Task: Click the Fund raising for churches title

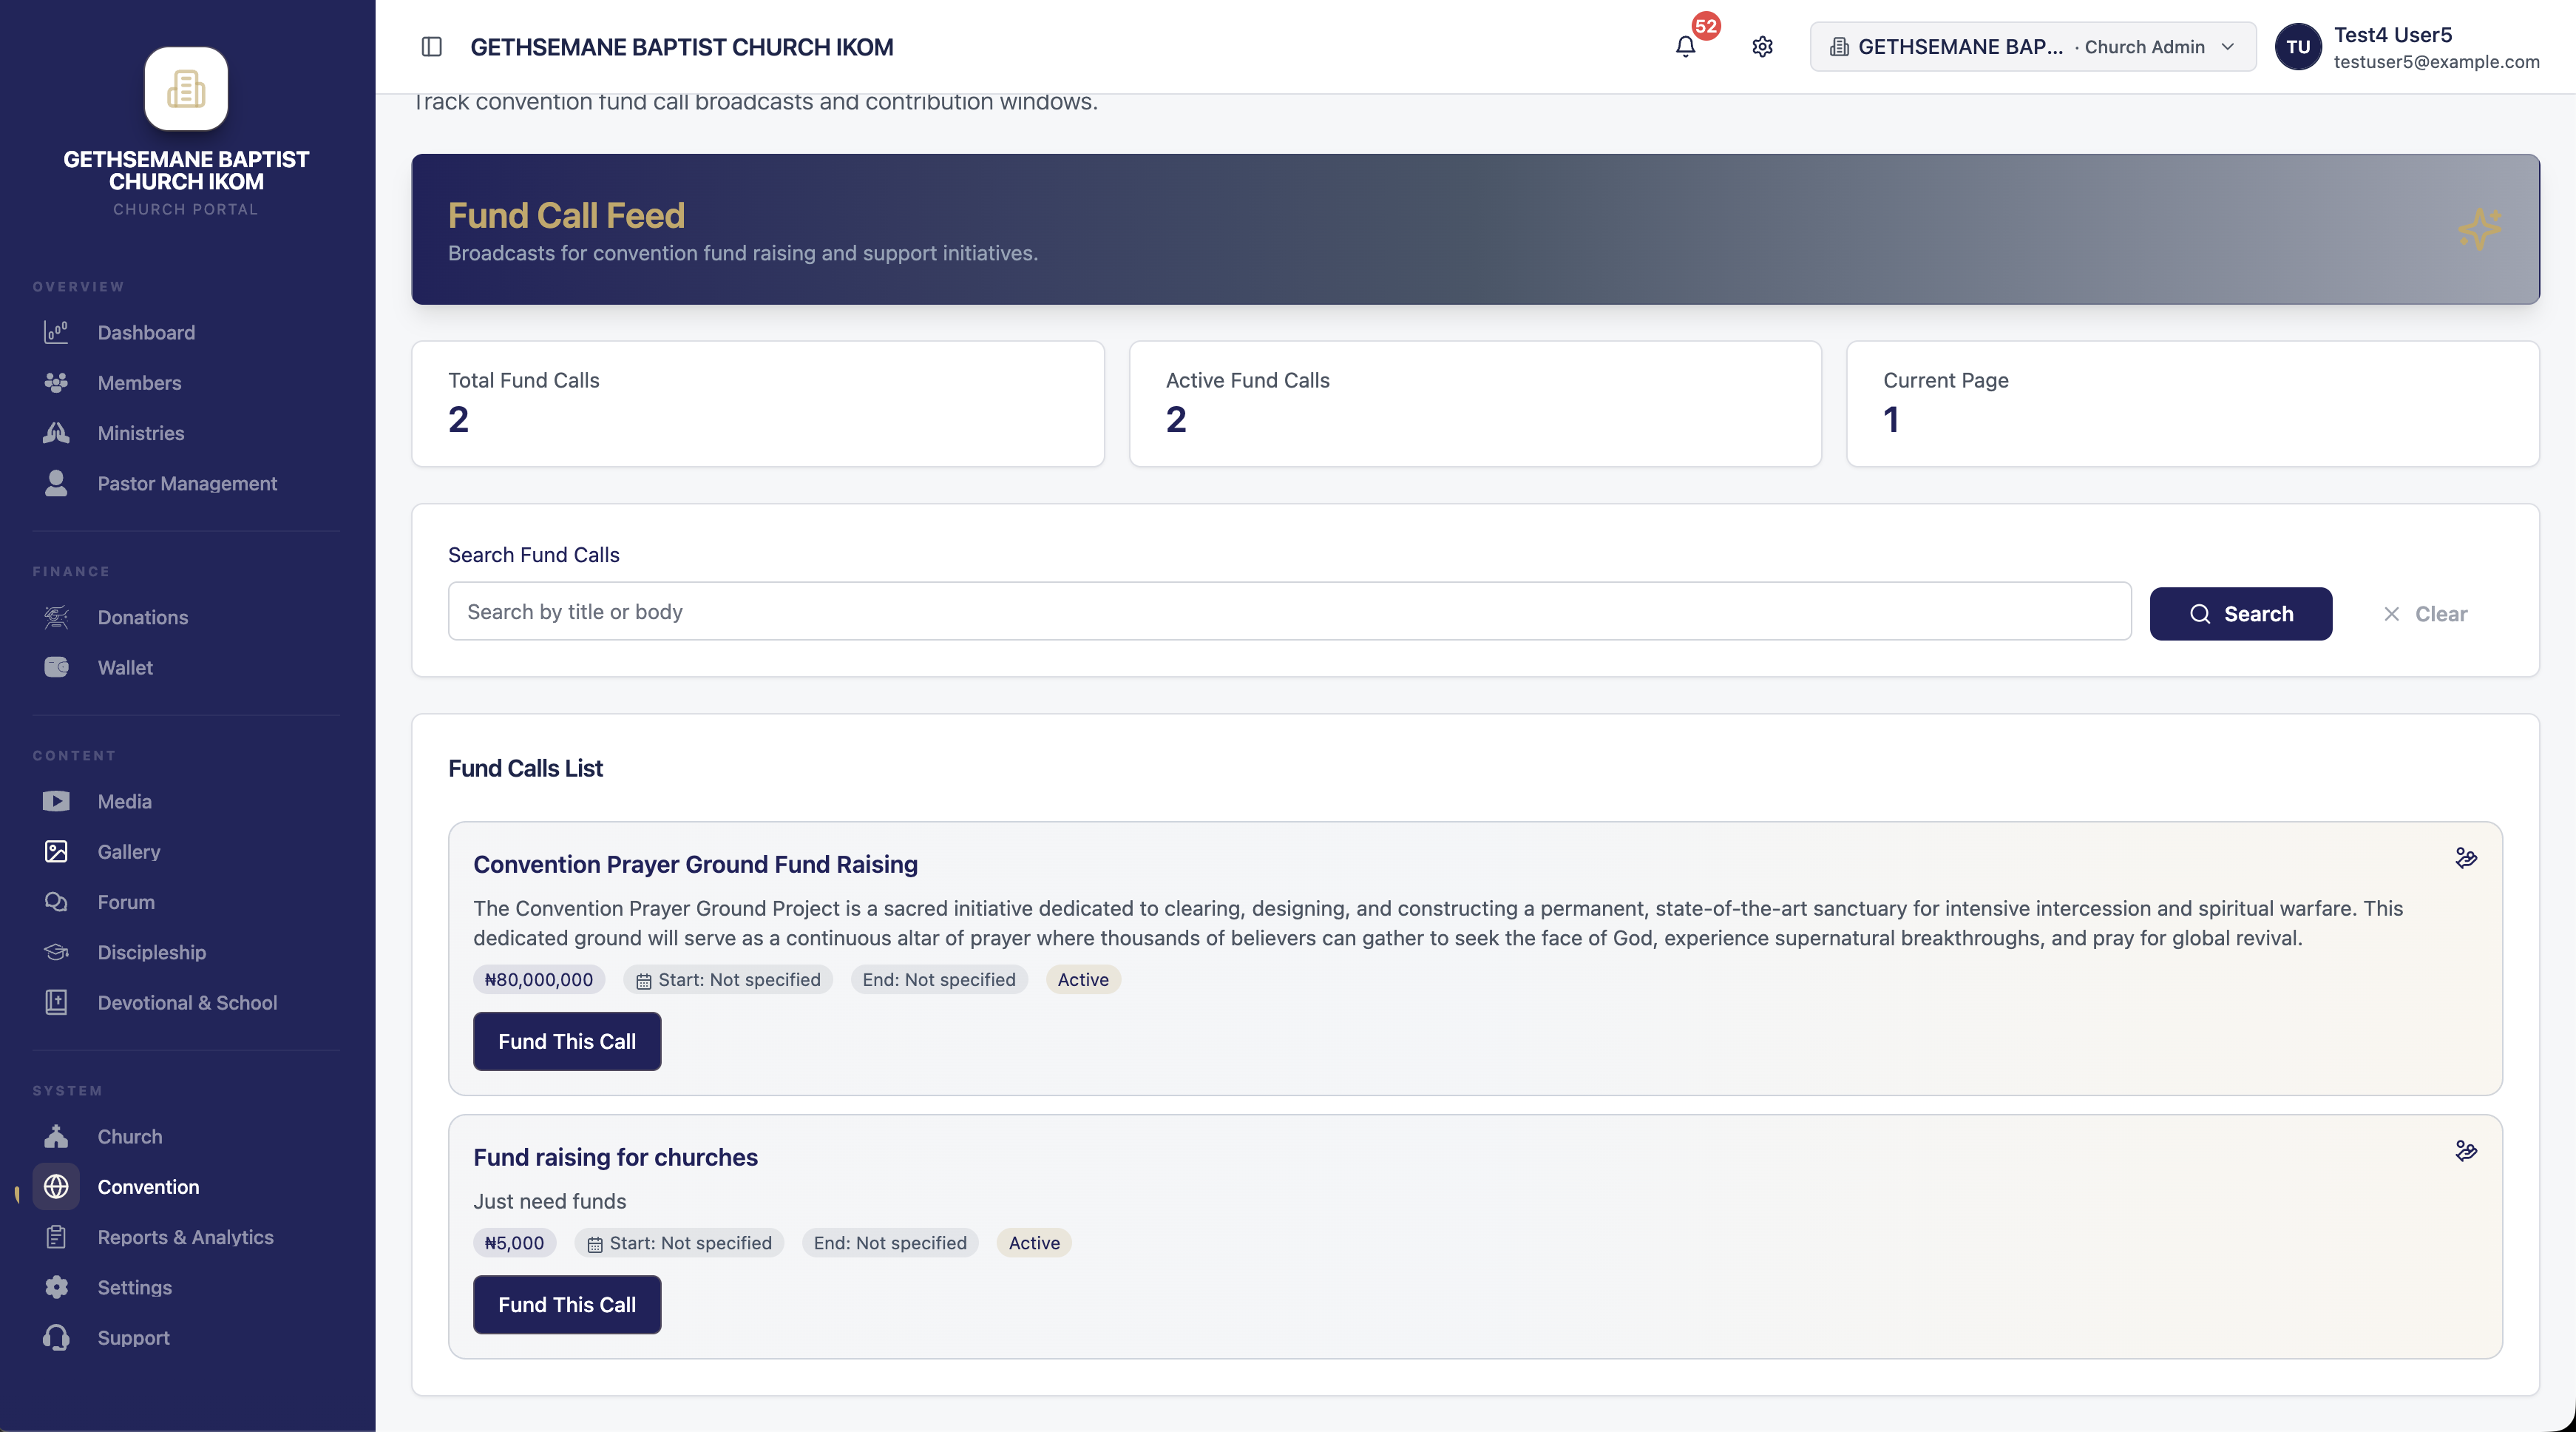Action: pyautogui.click(x=615, y=1158)
